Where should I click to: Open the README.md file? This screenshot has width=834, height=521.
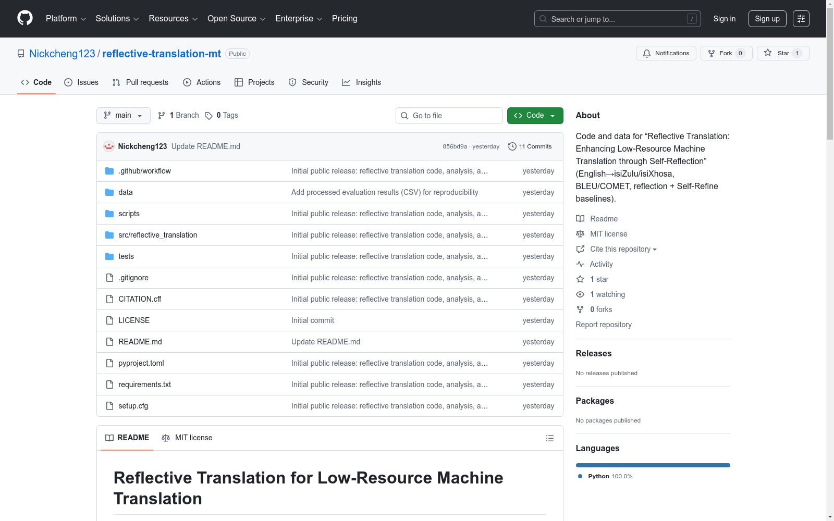click(140, 342)
